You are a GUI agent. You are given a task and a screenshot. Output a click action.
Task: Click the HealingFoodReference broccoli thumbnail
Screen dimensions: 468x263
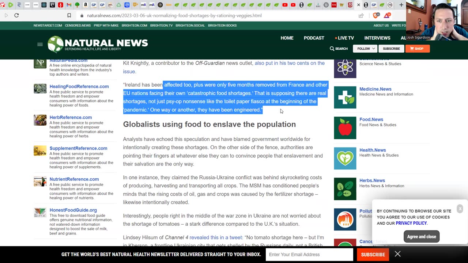pos(40,89)
